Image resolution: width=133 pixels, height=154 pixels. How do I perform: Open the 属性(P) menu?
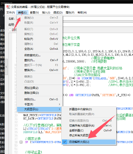(x=70, y=13)
